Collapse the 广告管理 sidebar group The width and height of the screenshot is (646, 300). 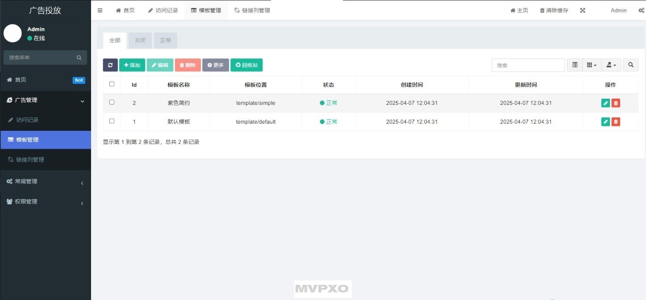46,100
